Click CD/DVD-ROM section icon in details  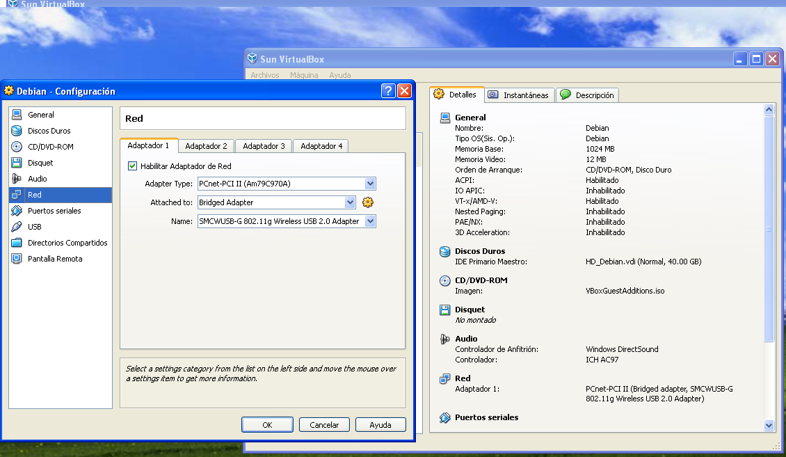[445, 280]
